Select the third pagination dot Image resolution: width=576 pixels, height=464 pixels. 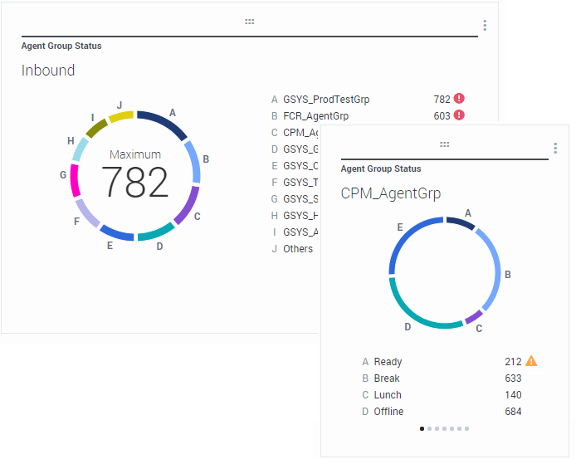point(437,429)
